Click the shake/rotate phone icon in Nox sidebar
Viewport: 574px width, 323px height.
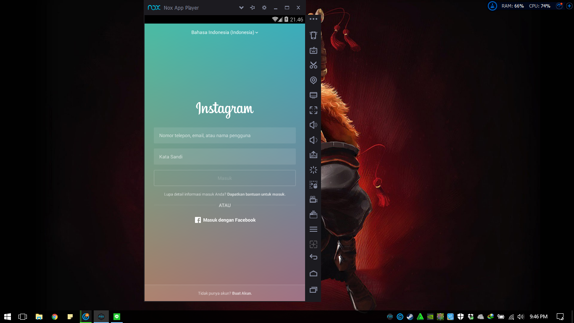pos(313,35)
